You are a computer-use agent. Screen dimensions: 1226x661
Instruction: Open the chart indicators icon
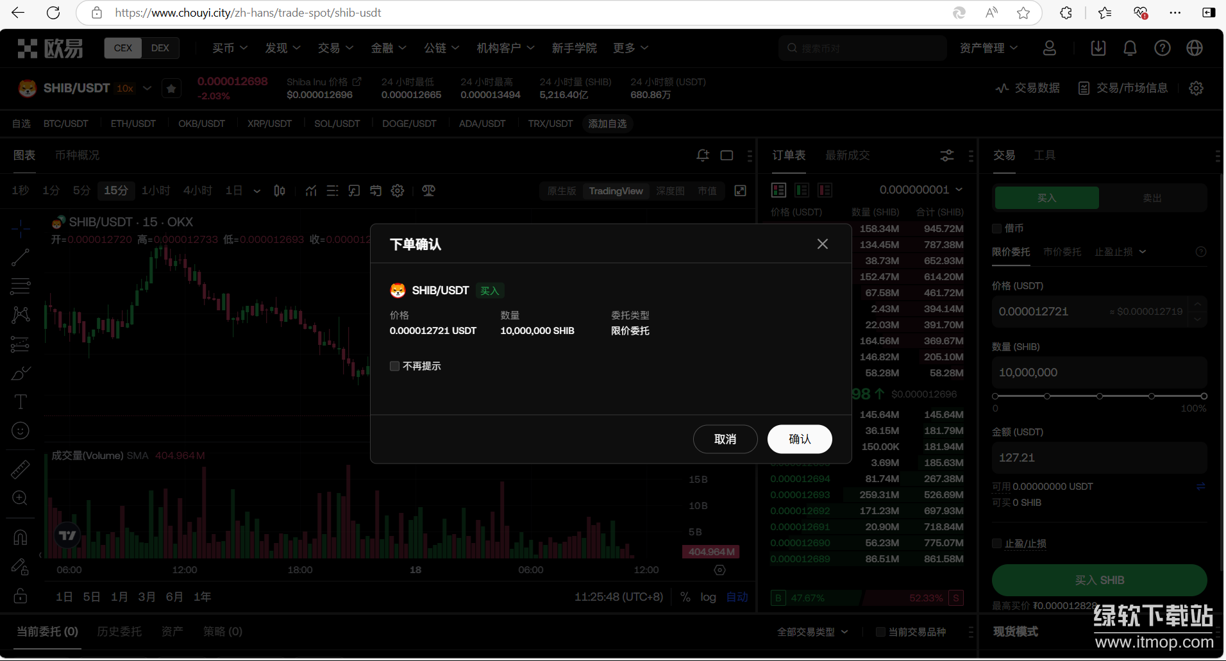[x=311, y=190]
